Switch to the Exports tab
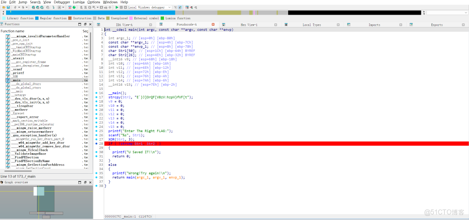Viewport: 469px width, 220px height. 436,25
